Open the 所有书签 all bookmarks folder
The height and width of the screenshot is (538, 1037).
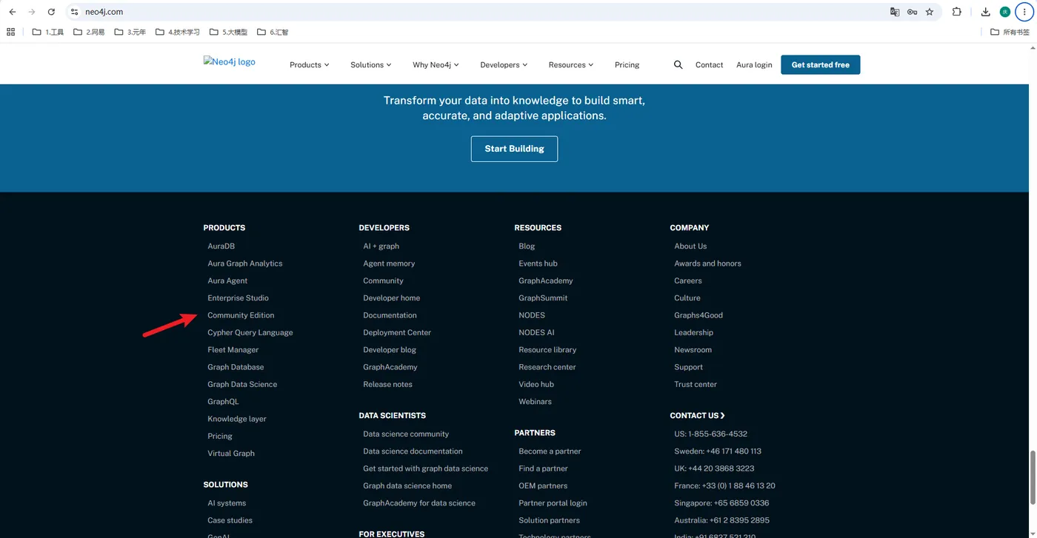tap(1010, 32)
